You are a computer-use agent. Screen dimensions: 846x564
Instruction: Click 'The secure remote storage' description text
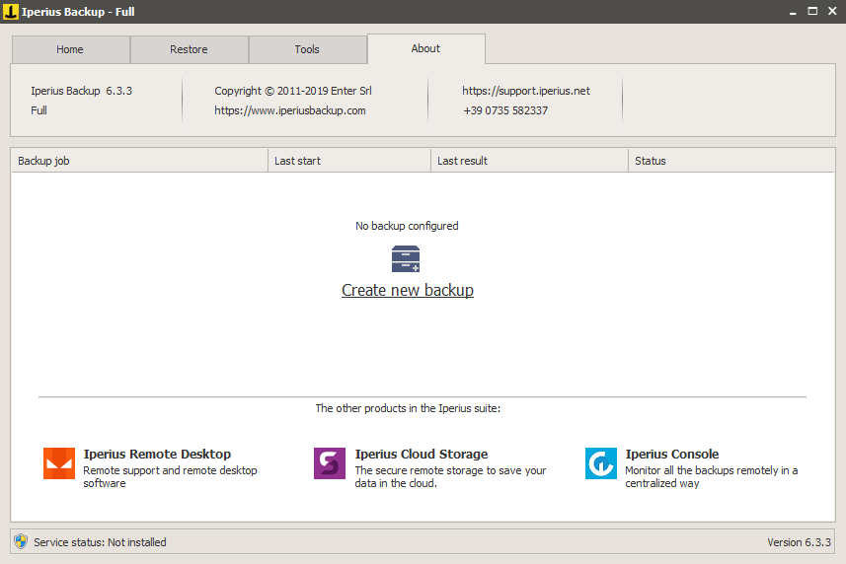pyautogui.click(x=450, y=476)
